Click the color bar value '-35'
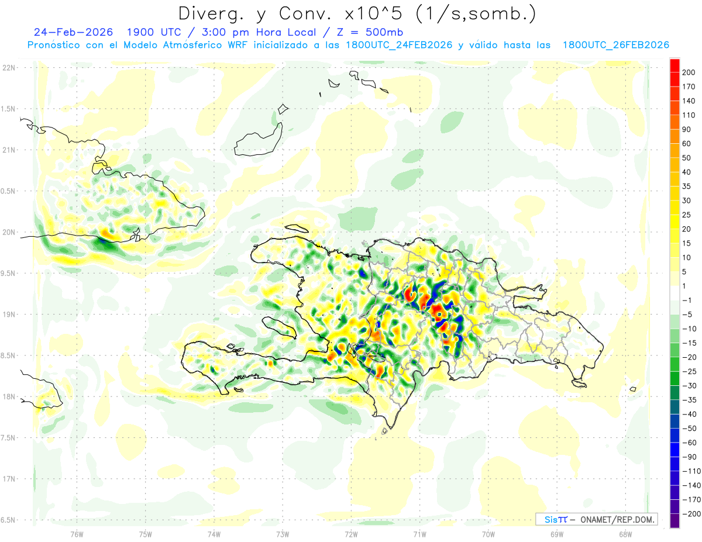 [689, 401]
